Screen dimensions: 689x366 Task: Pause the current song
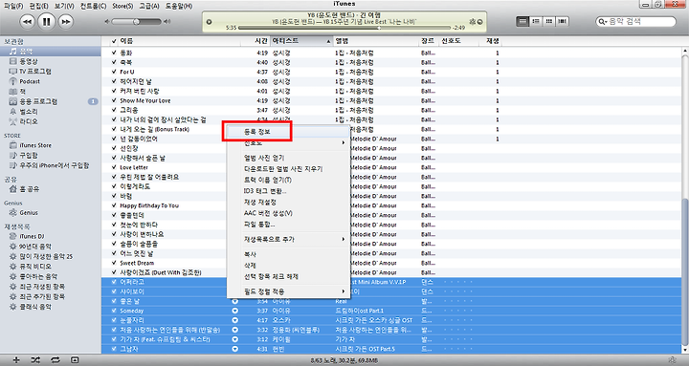click(x=47, y=21)
